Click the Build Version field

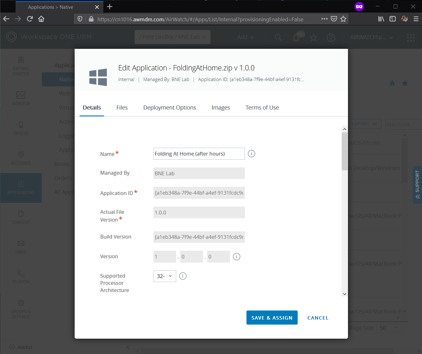click(x=199, y=237)
